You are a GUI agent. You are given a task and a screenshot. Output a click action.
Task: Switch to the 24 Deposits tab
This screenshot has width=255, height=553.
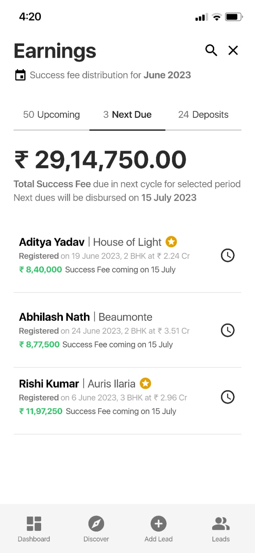(203, 115)
